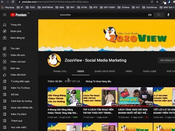175x131 pixels.
Task: Select the VIDEO channel tab
Action: click(x=81, y=71)
